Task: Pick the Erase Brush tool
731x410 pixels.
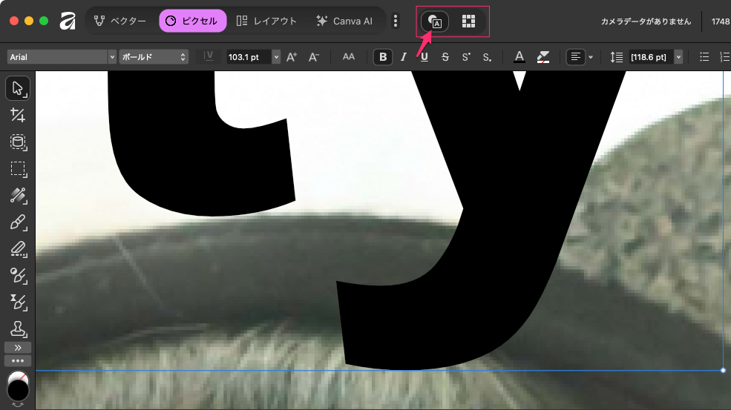Action: [x=19, y=248]
